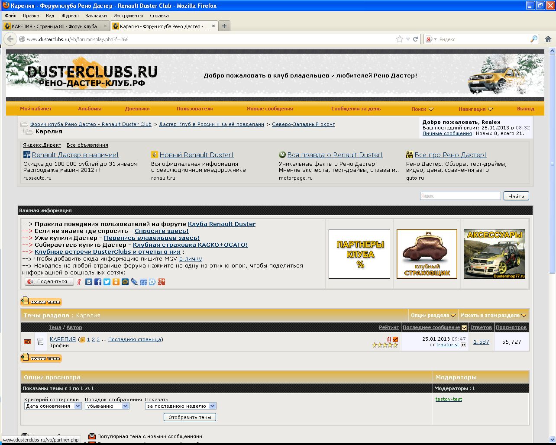Click the LiveJournal pencil share icon
Viewport: 556px width, 445px height.
point(134,282)
